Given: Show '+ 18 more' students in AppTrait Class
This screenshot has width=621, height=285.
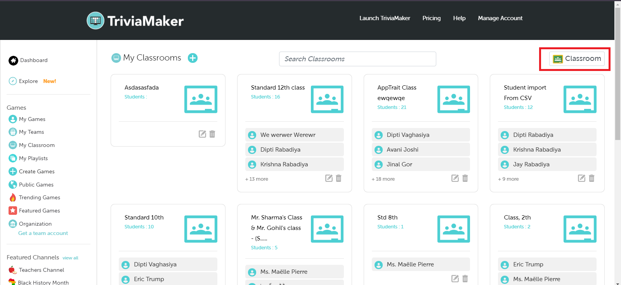Looking at the screenshot, I should (383, 179).
